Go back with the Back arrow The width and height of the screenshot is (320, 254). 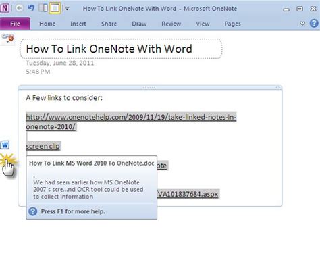point(20,8)
